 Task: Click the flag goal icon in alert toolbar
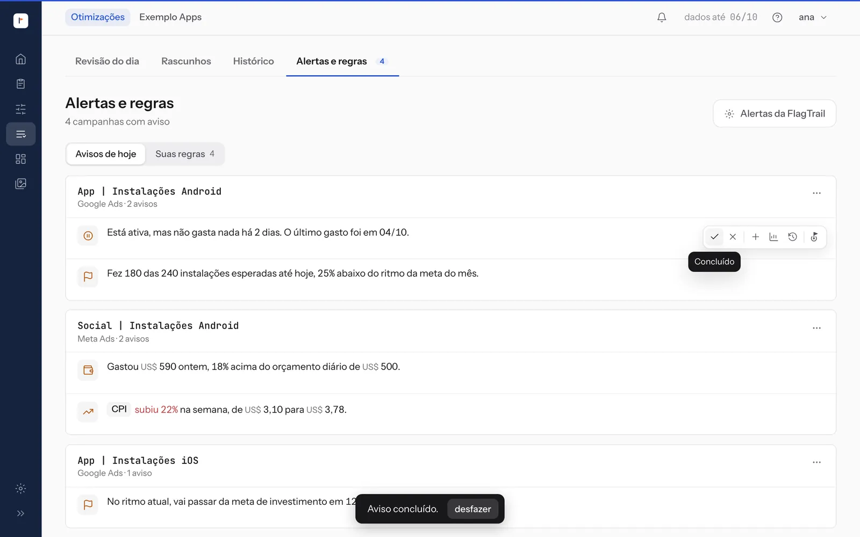(814, 237)
